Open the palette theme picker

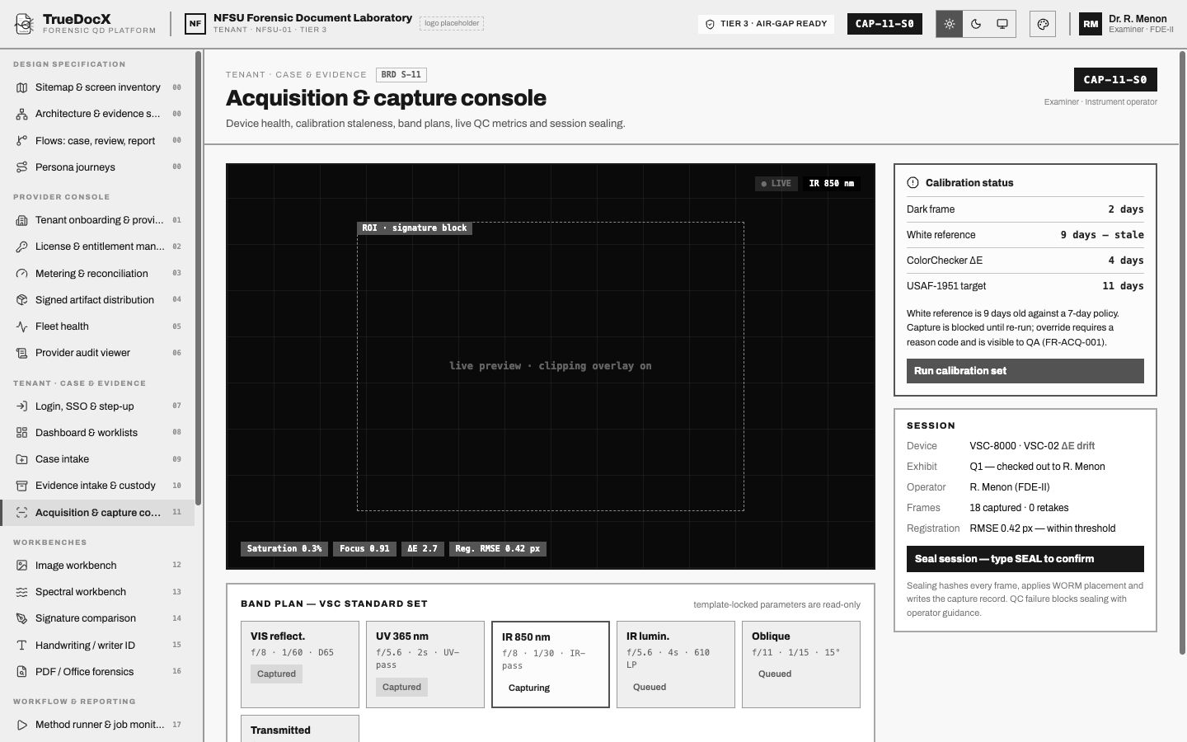click(x=1043, y=24)
